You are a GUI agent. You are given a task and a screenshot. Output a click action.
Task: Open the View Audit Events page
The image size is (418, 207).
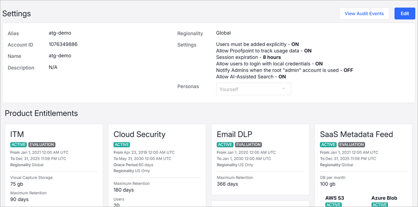(364, 14)
